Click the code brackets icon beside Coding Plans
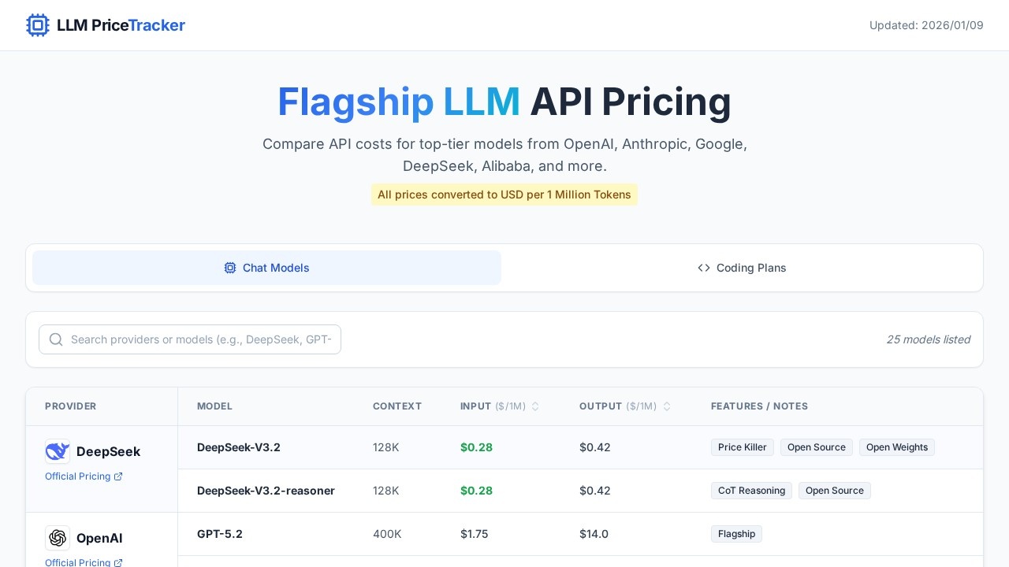 pos(704,268)
